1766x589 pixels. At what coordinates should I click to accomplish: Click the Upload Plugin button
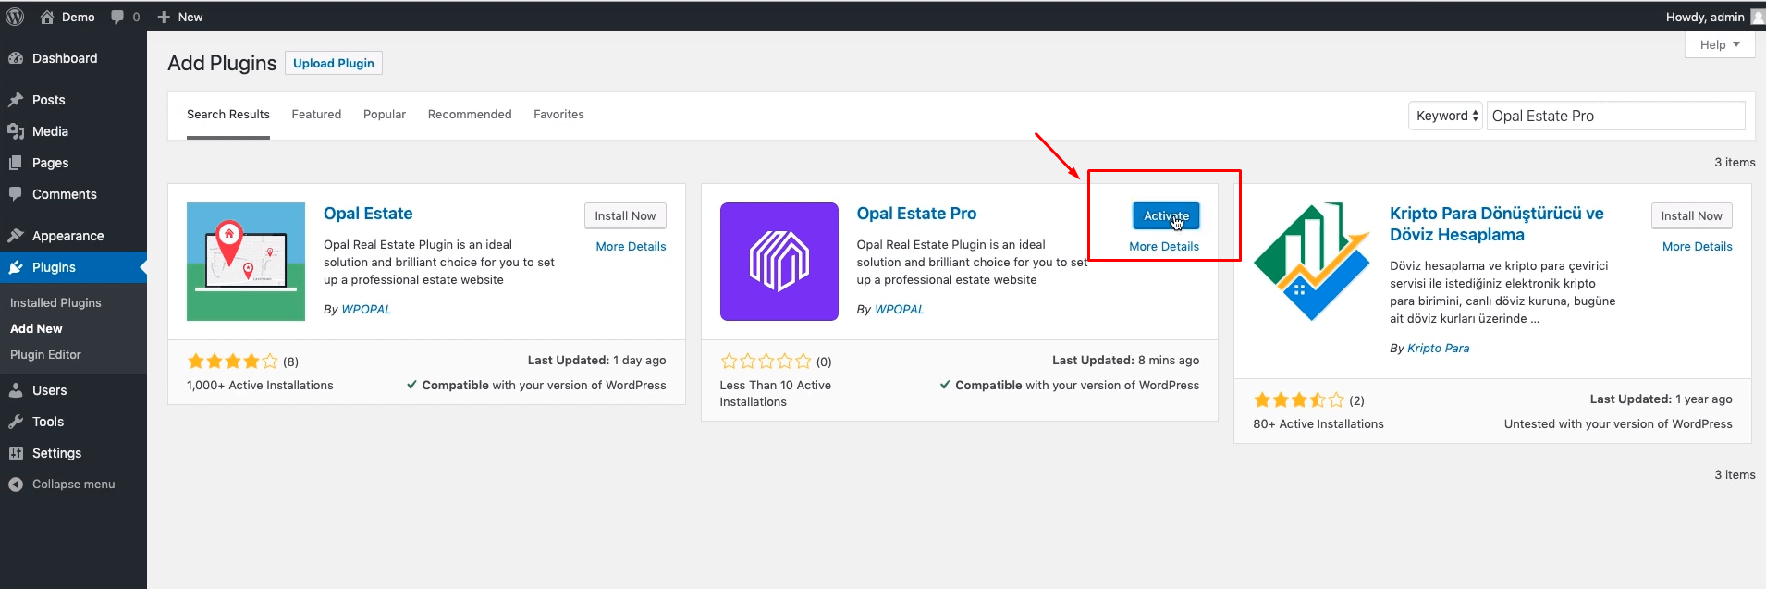[x=334, y=63]
